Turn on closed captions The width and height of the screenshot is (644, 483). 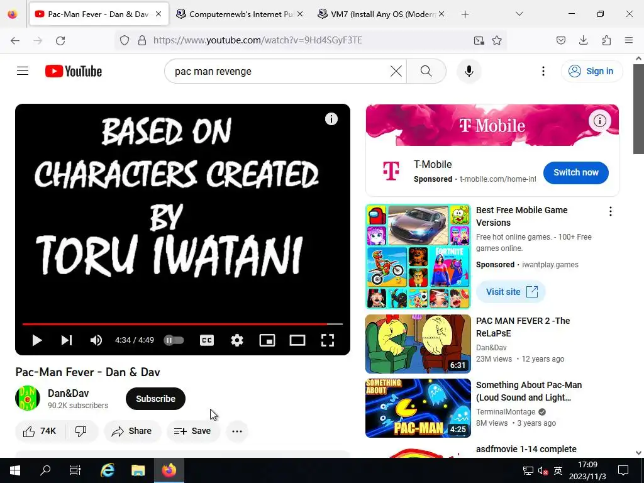206,340
